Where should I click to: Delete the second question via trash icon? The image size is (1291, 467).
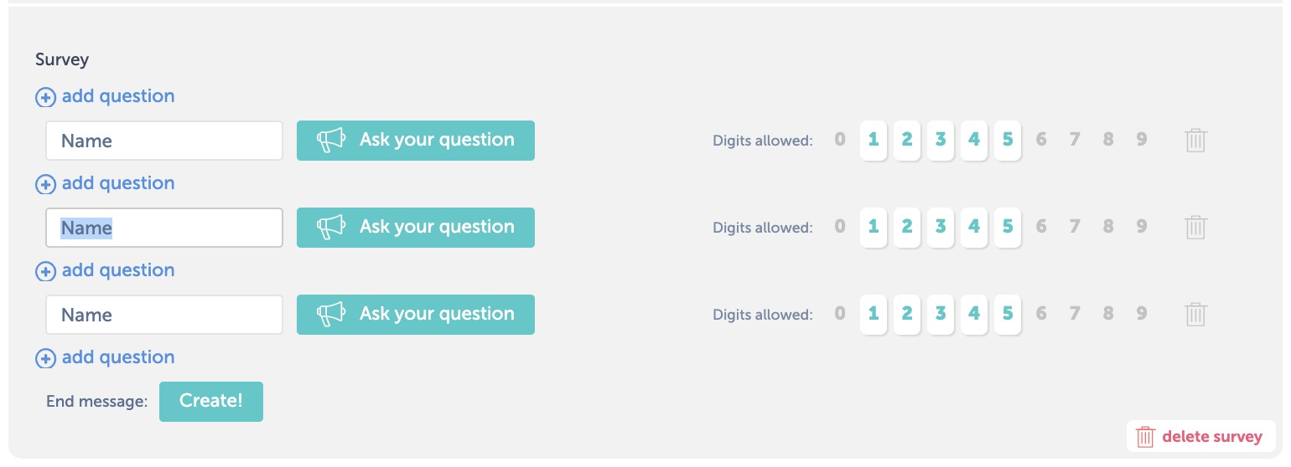1195,228
